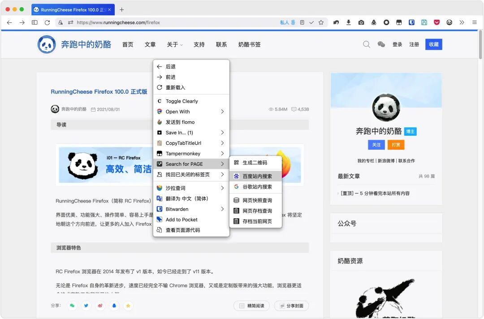Screen dimensions: 484x319
Task: Close the RunningCheese Firefox tab
Action: [110, 9]
